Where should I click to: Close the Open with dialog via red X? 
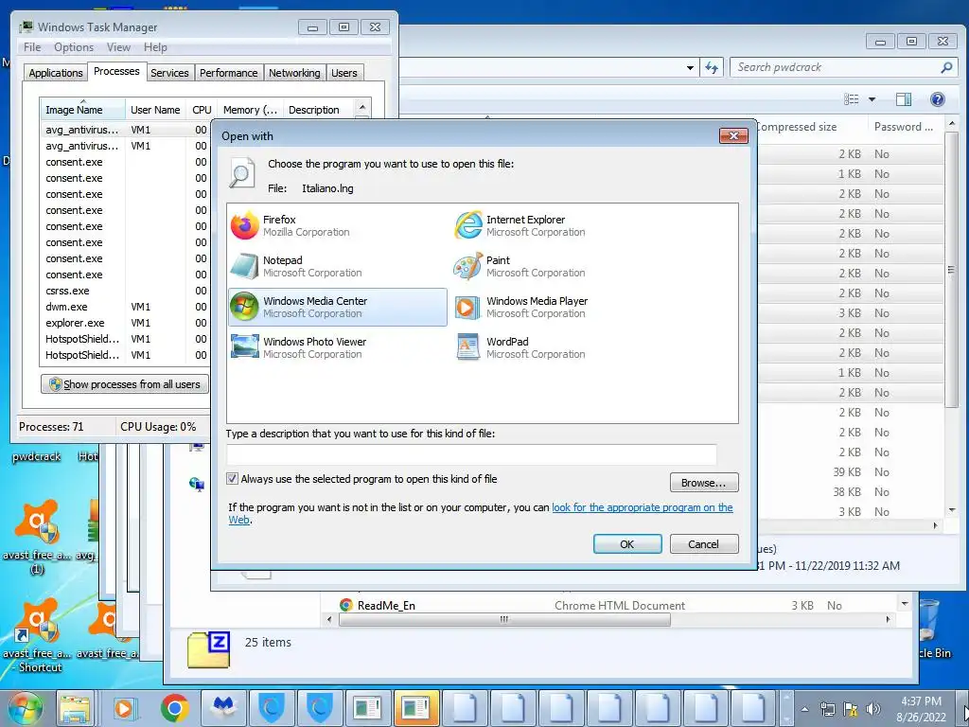click(x=733, y=136)
